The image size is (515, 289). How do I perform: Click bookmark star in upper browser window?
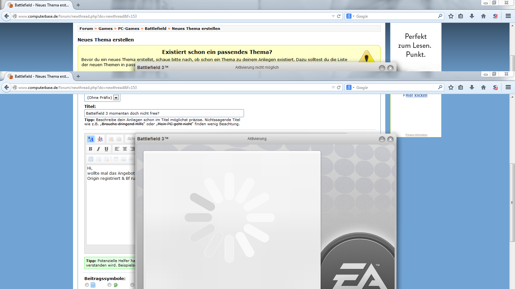[x=451, y=16]
